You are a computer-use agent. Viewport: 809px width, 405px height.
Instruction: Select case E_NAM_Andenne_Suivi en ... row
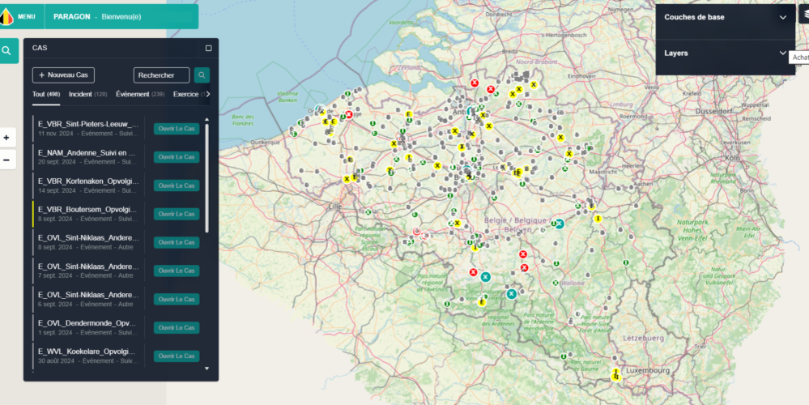pyautogui.click(x=88, y=157)
